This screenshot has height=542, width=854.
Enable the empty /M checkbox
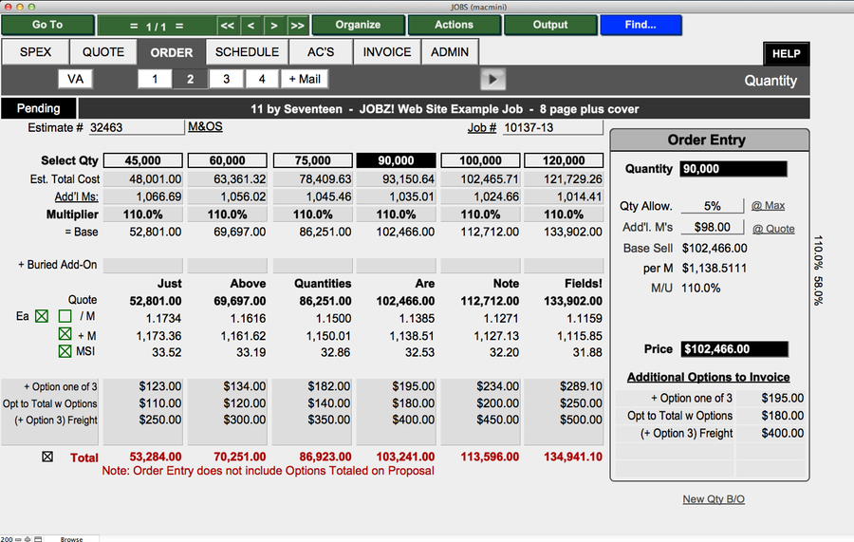[x=65, y=316]
